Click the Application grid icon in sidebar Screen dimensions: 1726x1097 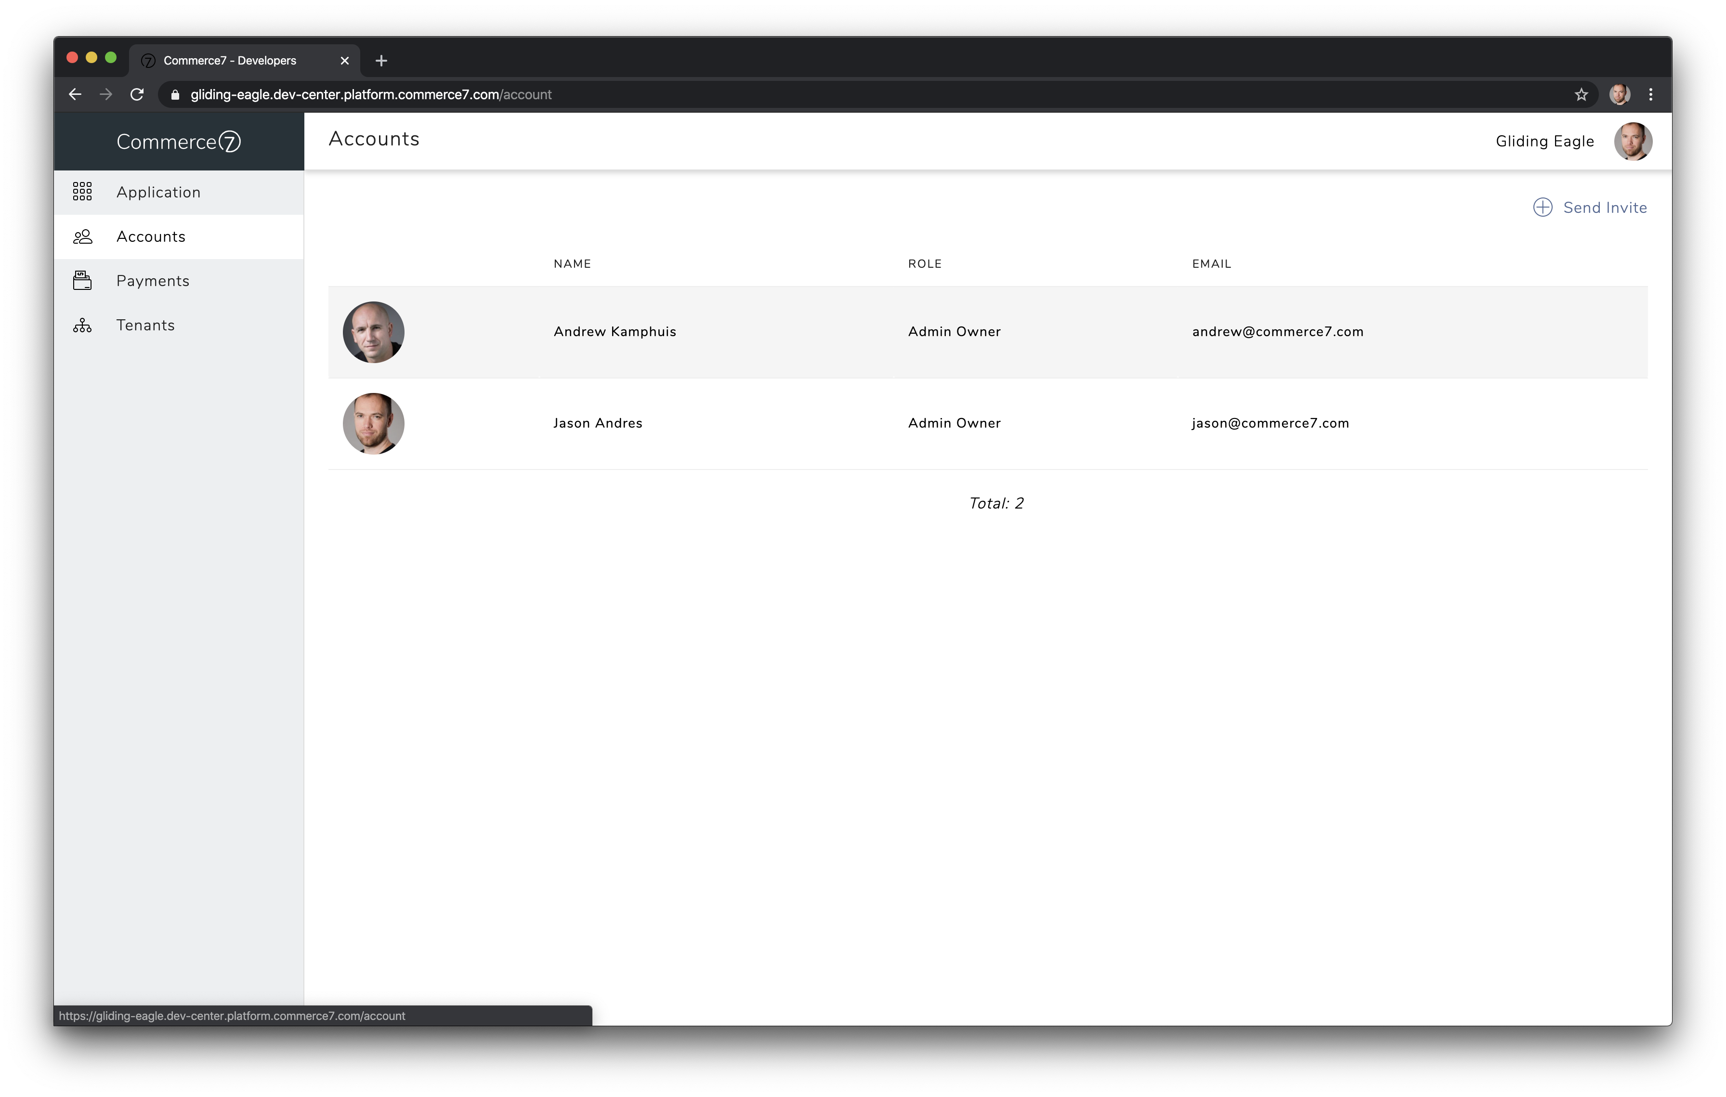82,191
